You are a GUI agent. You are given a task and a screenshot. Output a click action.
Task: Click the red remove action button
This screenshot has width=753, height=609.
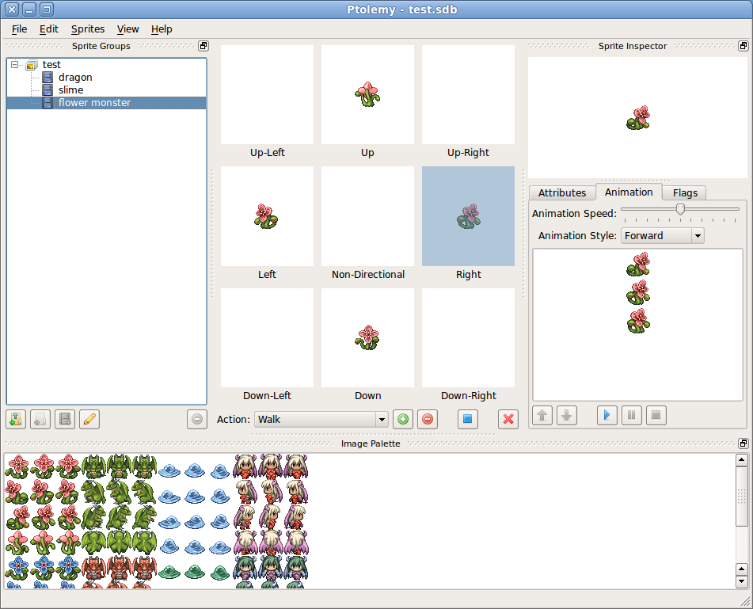click(x=428, y=420)
